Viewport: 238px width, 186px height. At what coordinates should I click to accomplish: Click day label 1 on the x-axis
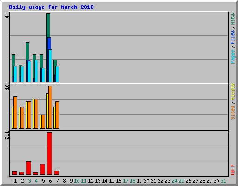click(15, 181)
